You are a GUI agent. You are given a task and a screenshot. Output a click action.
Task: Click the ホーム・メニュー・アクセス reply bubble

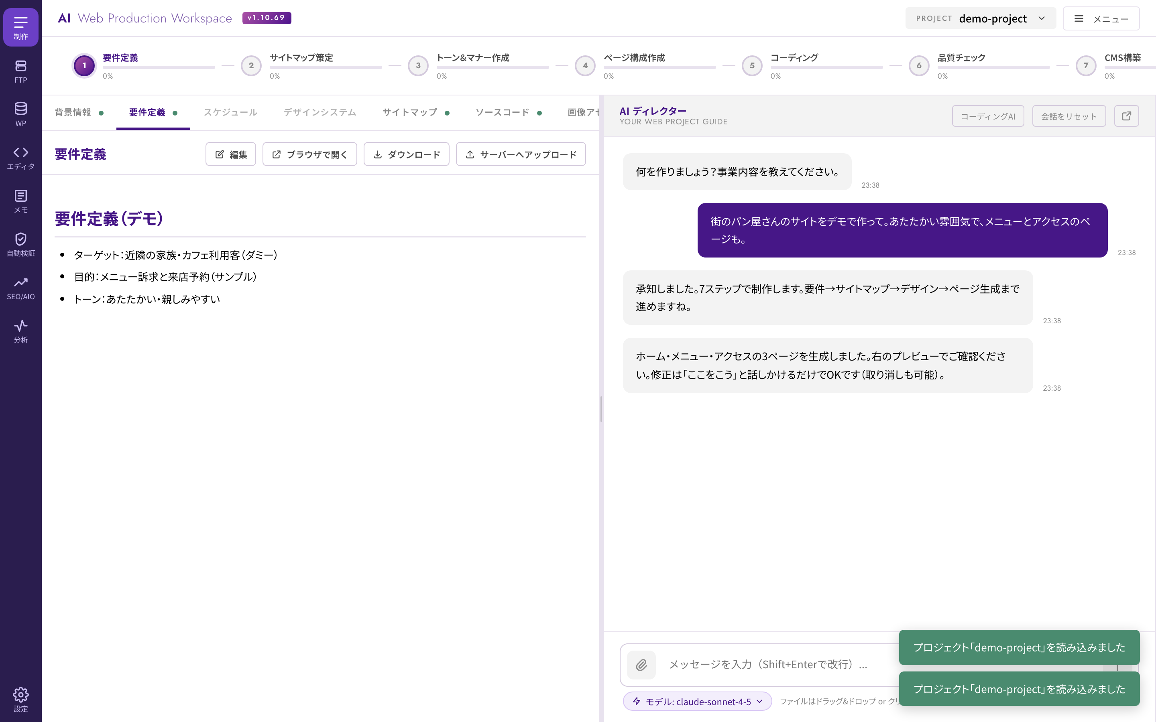(x=828, y=365)
